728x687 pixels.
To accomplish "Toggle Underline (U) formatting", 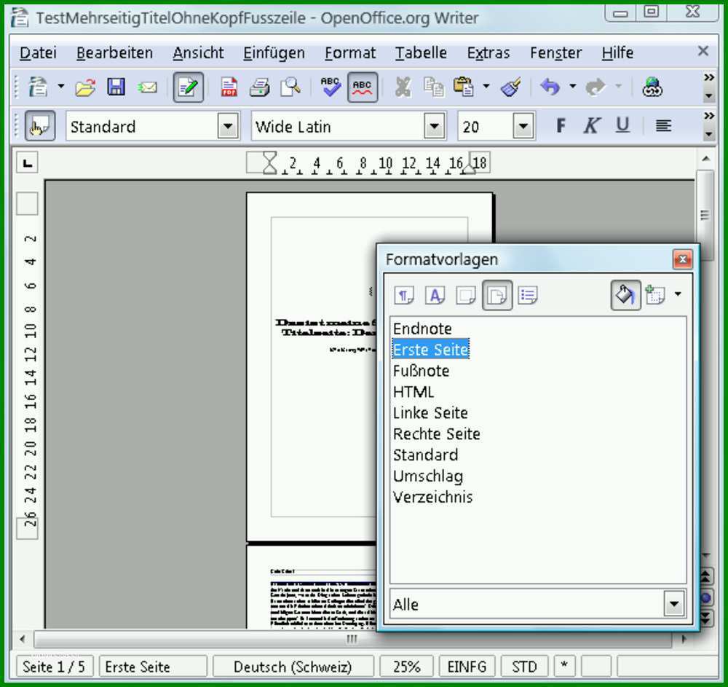I will click(x=622, y=125).
